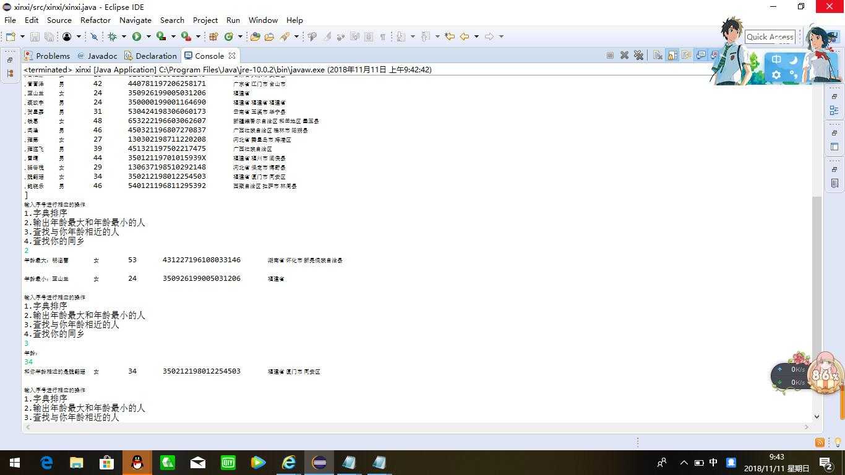Click the restore view icon in left trim
The height and width of the screenshot is (475, 845).
[x=10, y=60]
